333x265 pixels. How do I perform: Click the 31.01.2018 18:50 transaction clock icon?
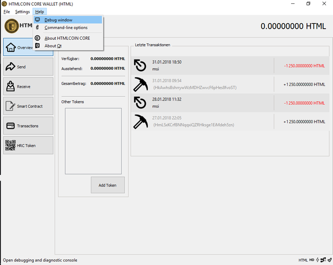(x=140, y=65)
